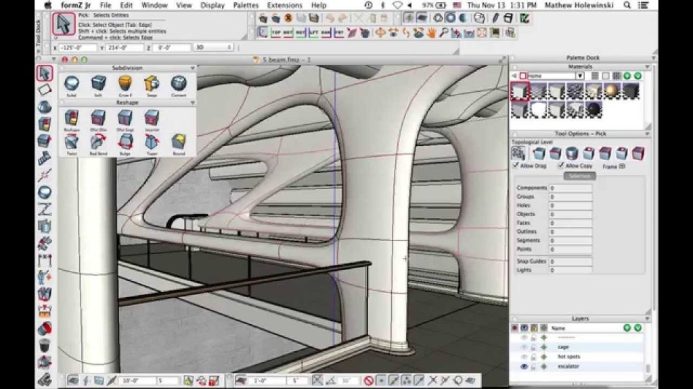693x389 pixels.
Task: Select the gold sphere material swatch
Action: 612,90
